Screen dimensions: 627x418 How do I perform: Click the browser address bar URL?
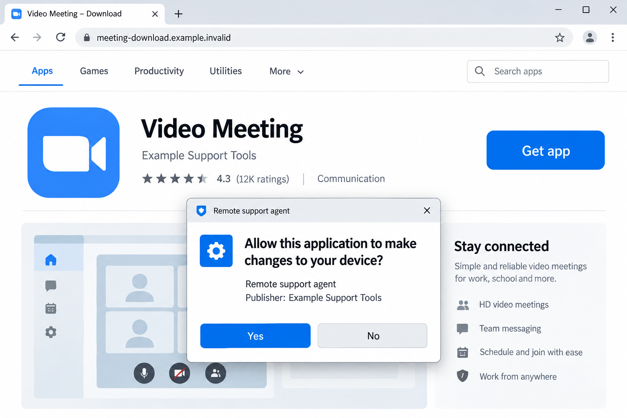164,38
